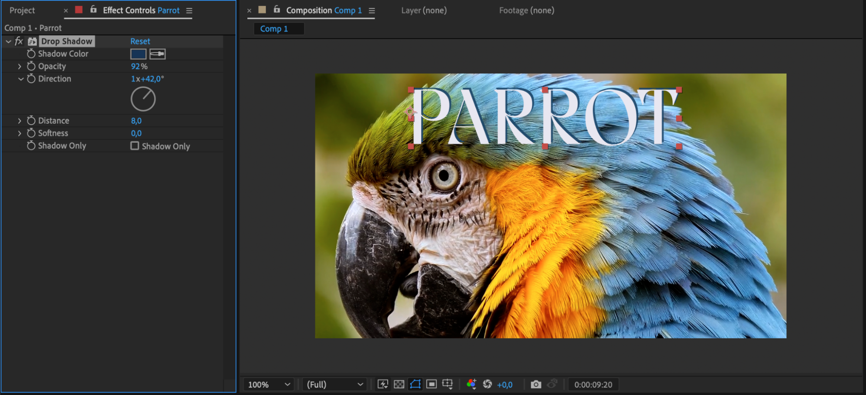
Task: Switch to the Project tab
Action: tap(22, 10)
